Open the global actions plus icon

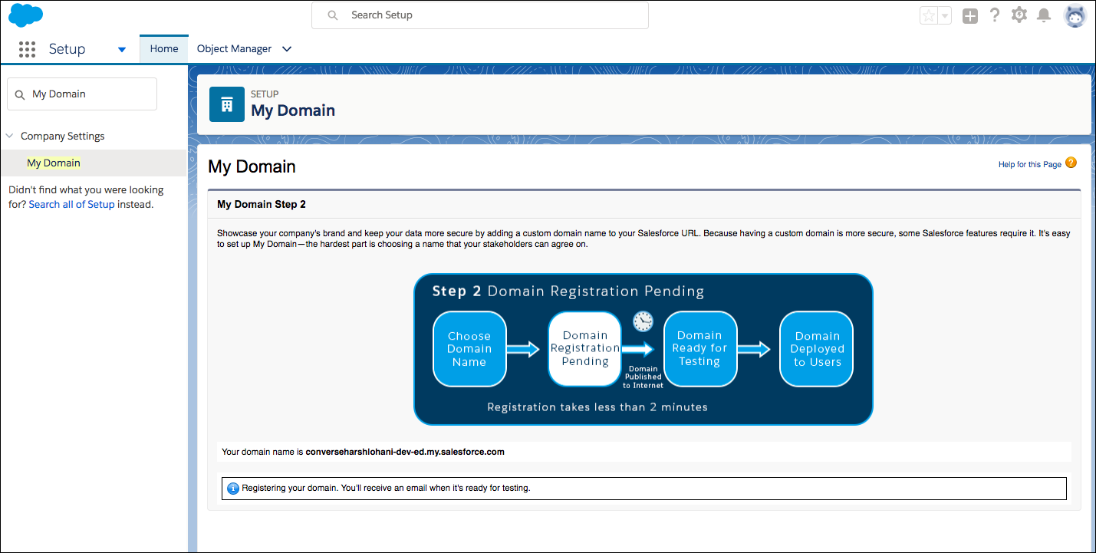pyautogui.click(x=970, y=16)
